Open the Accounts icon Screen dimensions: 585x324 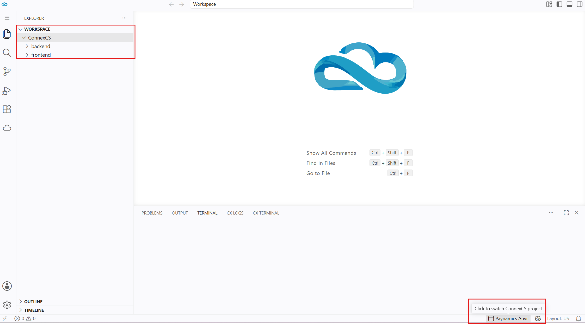coord(7,286)
